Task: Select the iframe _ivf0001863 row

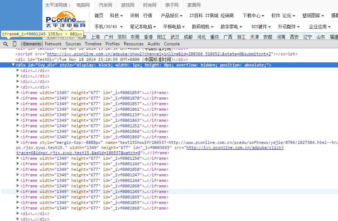Action: point(94,120)
